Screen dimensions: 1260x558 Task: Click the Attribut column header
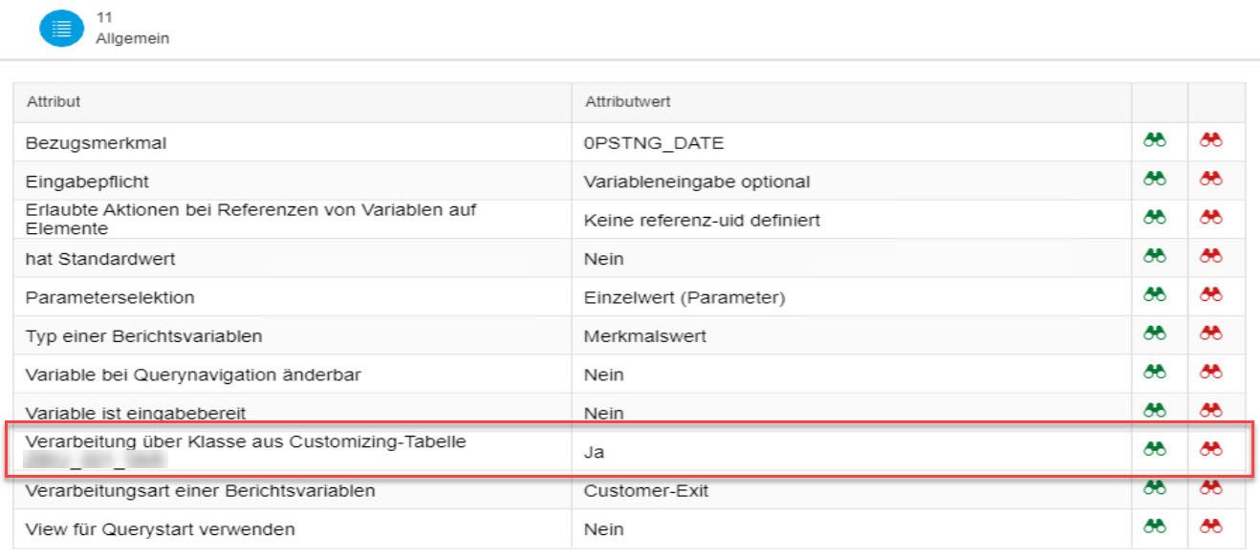pos(54,100)
